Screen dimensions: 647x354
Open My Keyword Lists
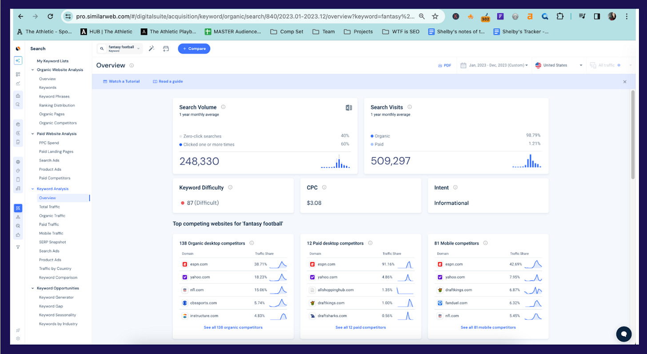(52, 61)
